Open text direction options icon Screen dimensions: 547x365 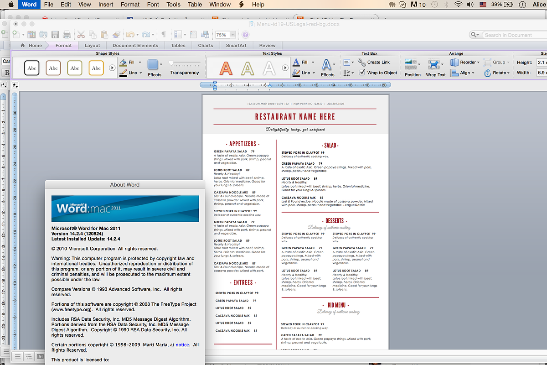tap(347, 73)
